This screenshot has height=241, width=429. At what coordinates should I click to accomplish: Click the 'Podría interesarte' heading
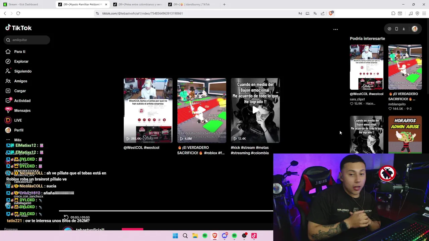(x=367, y=38)
